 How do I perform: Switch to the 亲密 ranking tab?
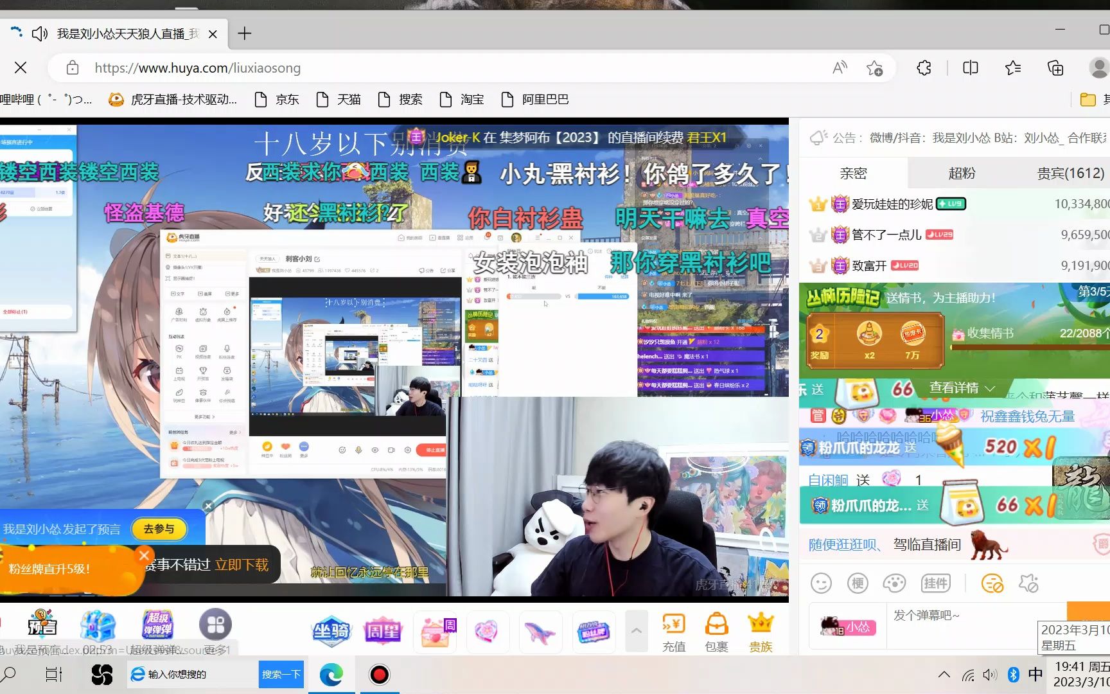[x=853, y=173]
